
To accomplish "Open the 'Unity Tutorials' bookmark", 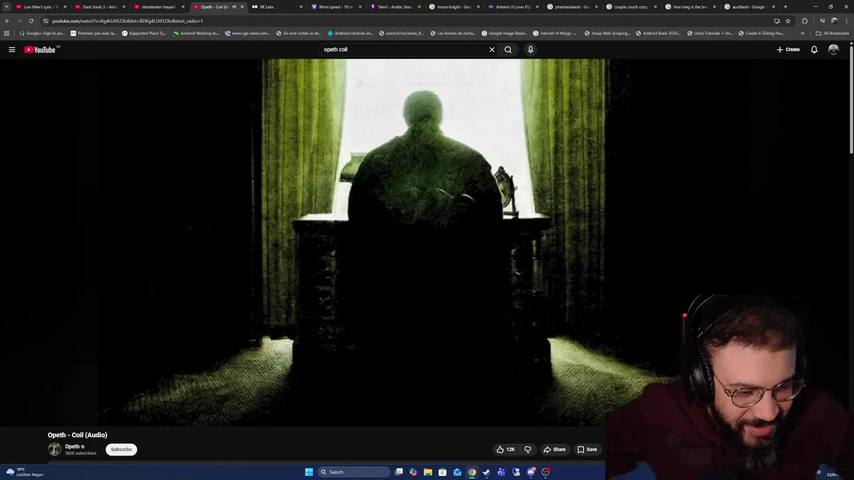I will (709, 33).
